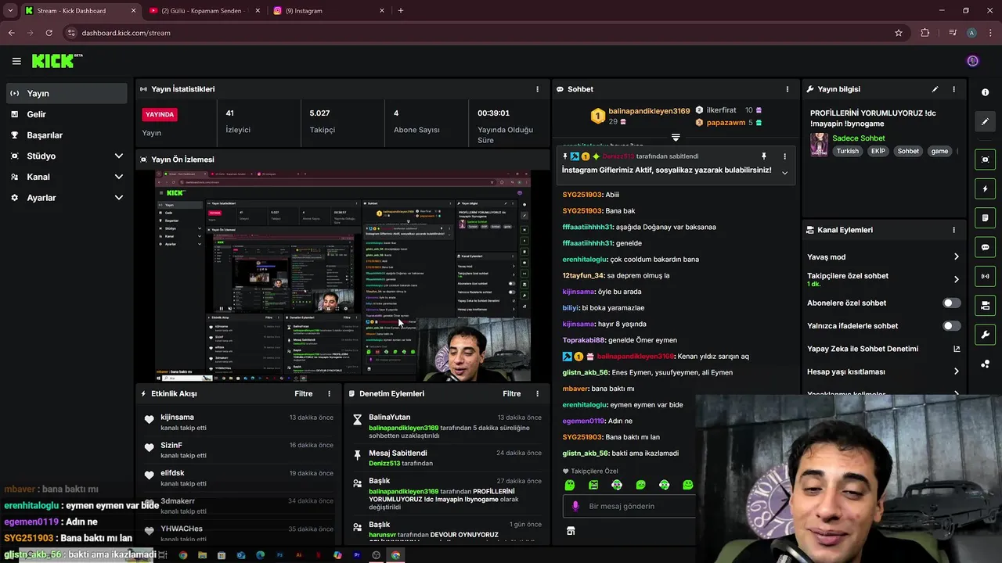Switch to the Gülü - Kopamam Senden YouTube tab
Viewport: 1002px width, 563px height.
pos(204,11)
